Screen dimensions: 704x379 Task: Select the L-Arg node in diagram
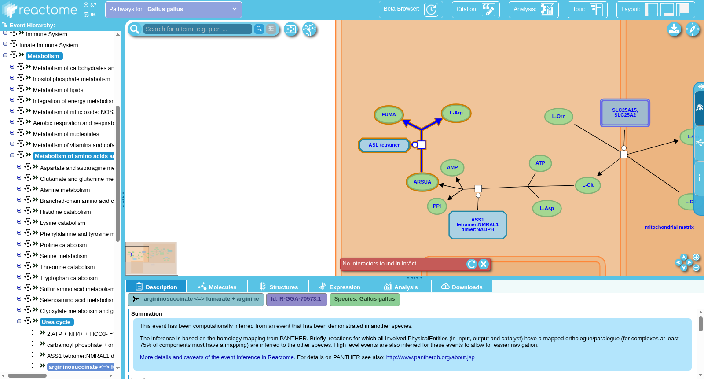point(456,113)
